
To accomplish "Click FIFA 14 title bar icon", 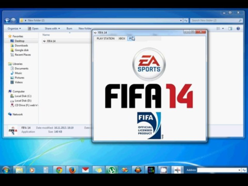I will tap(95, 33).
